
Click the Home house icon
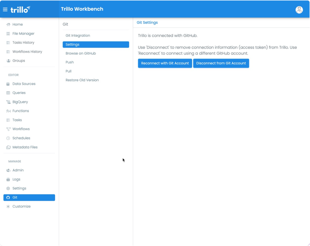(x=8, y=24)
